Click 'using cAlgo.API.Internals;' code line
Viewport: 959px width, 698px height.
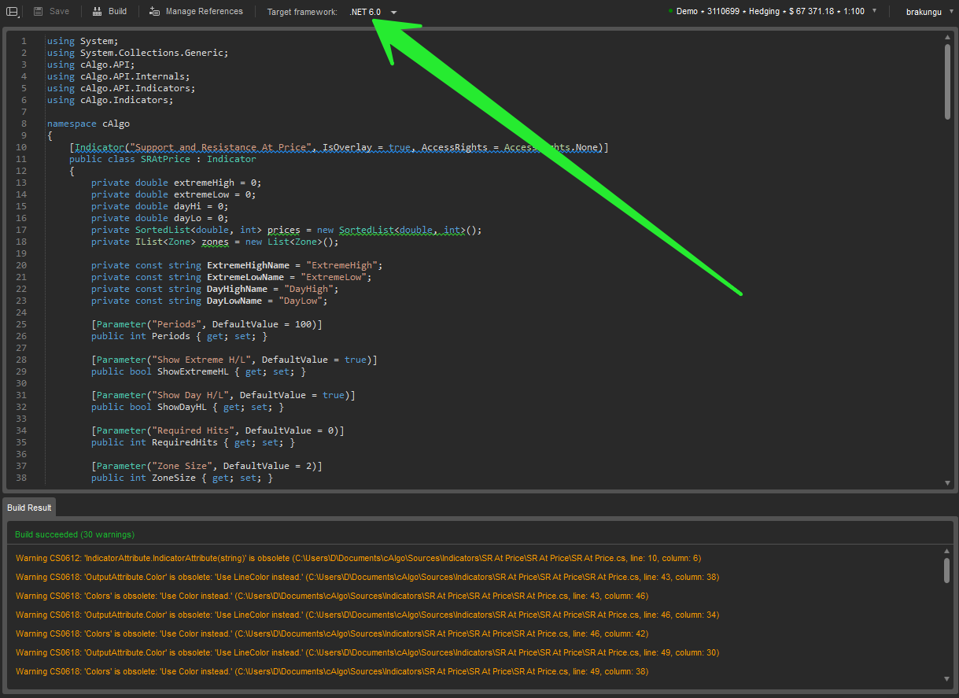pyautogui.click(x=119, y=76)
